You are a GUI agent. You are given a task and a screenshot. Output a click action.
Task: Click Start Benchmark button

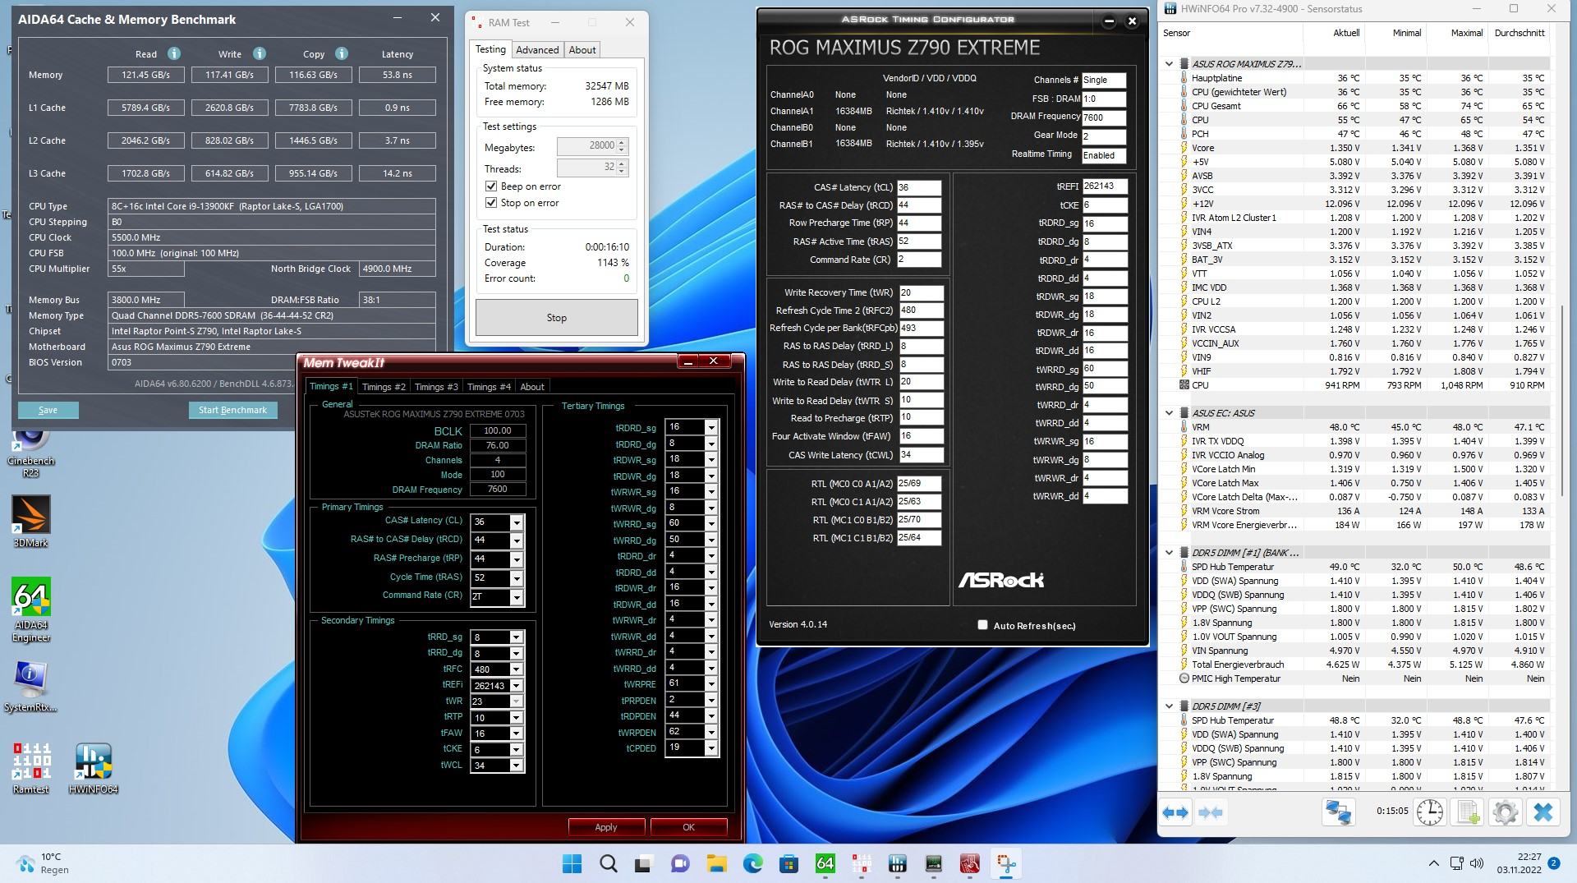232,410
